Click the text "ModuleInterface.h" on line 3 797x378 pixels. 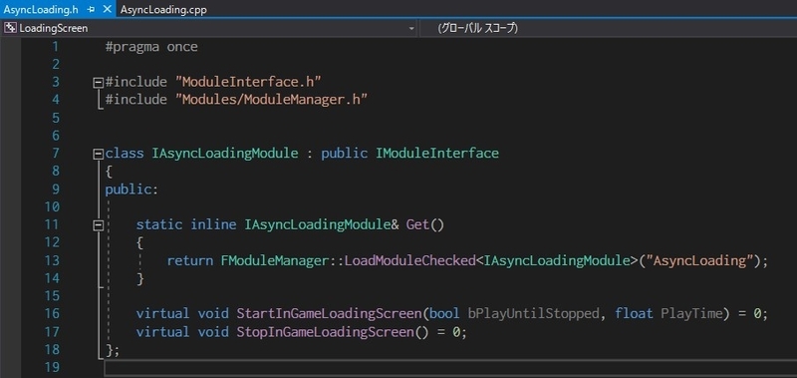pos(248,82)
